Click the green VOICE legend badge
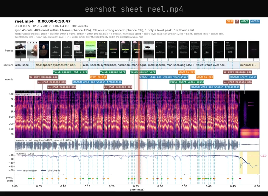 pyautogui.click(x=244, y=21)
